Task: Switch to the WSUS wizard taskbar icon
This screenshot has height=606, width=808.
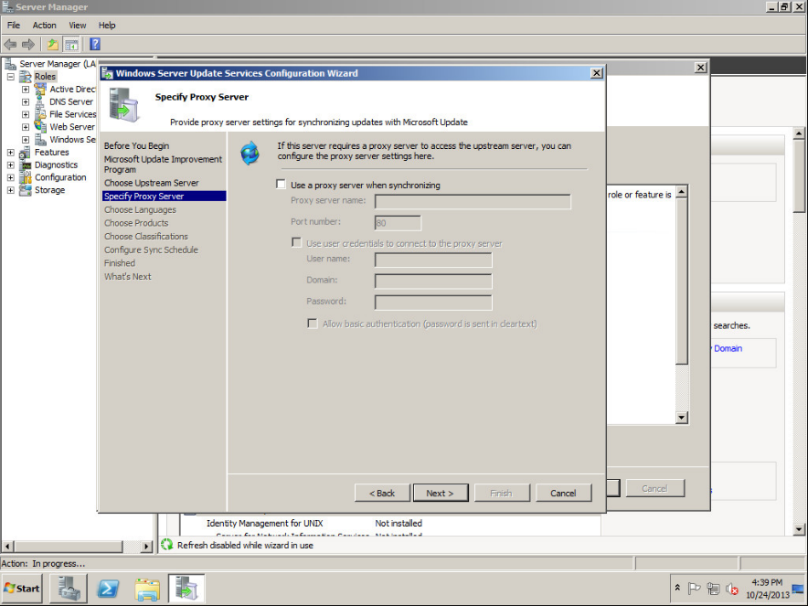Action: coord(186,589)
